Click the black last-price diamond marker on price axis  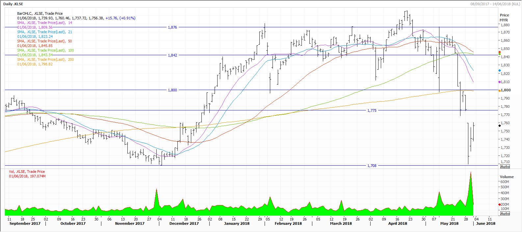pyautogui.click(x=500, y=126)
